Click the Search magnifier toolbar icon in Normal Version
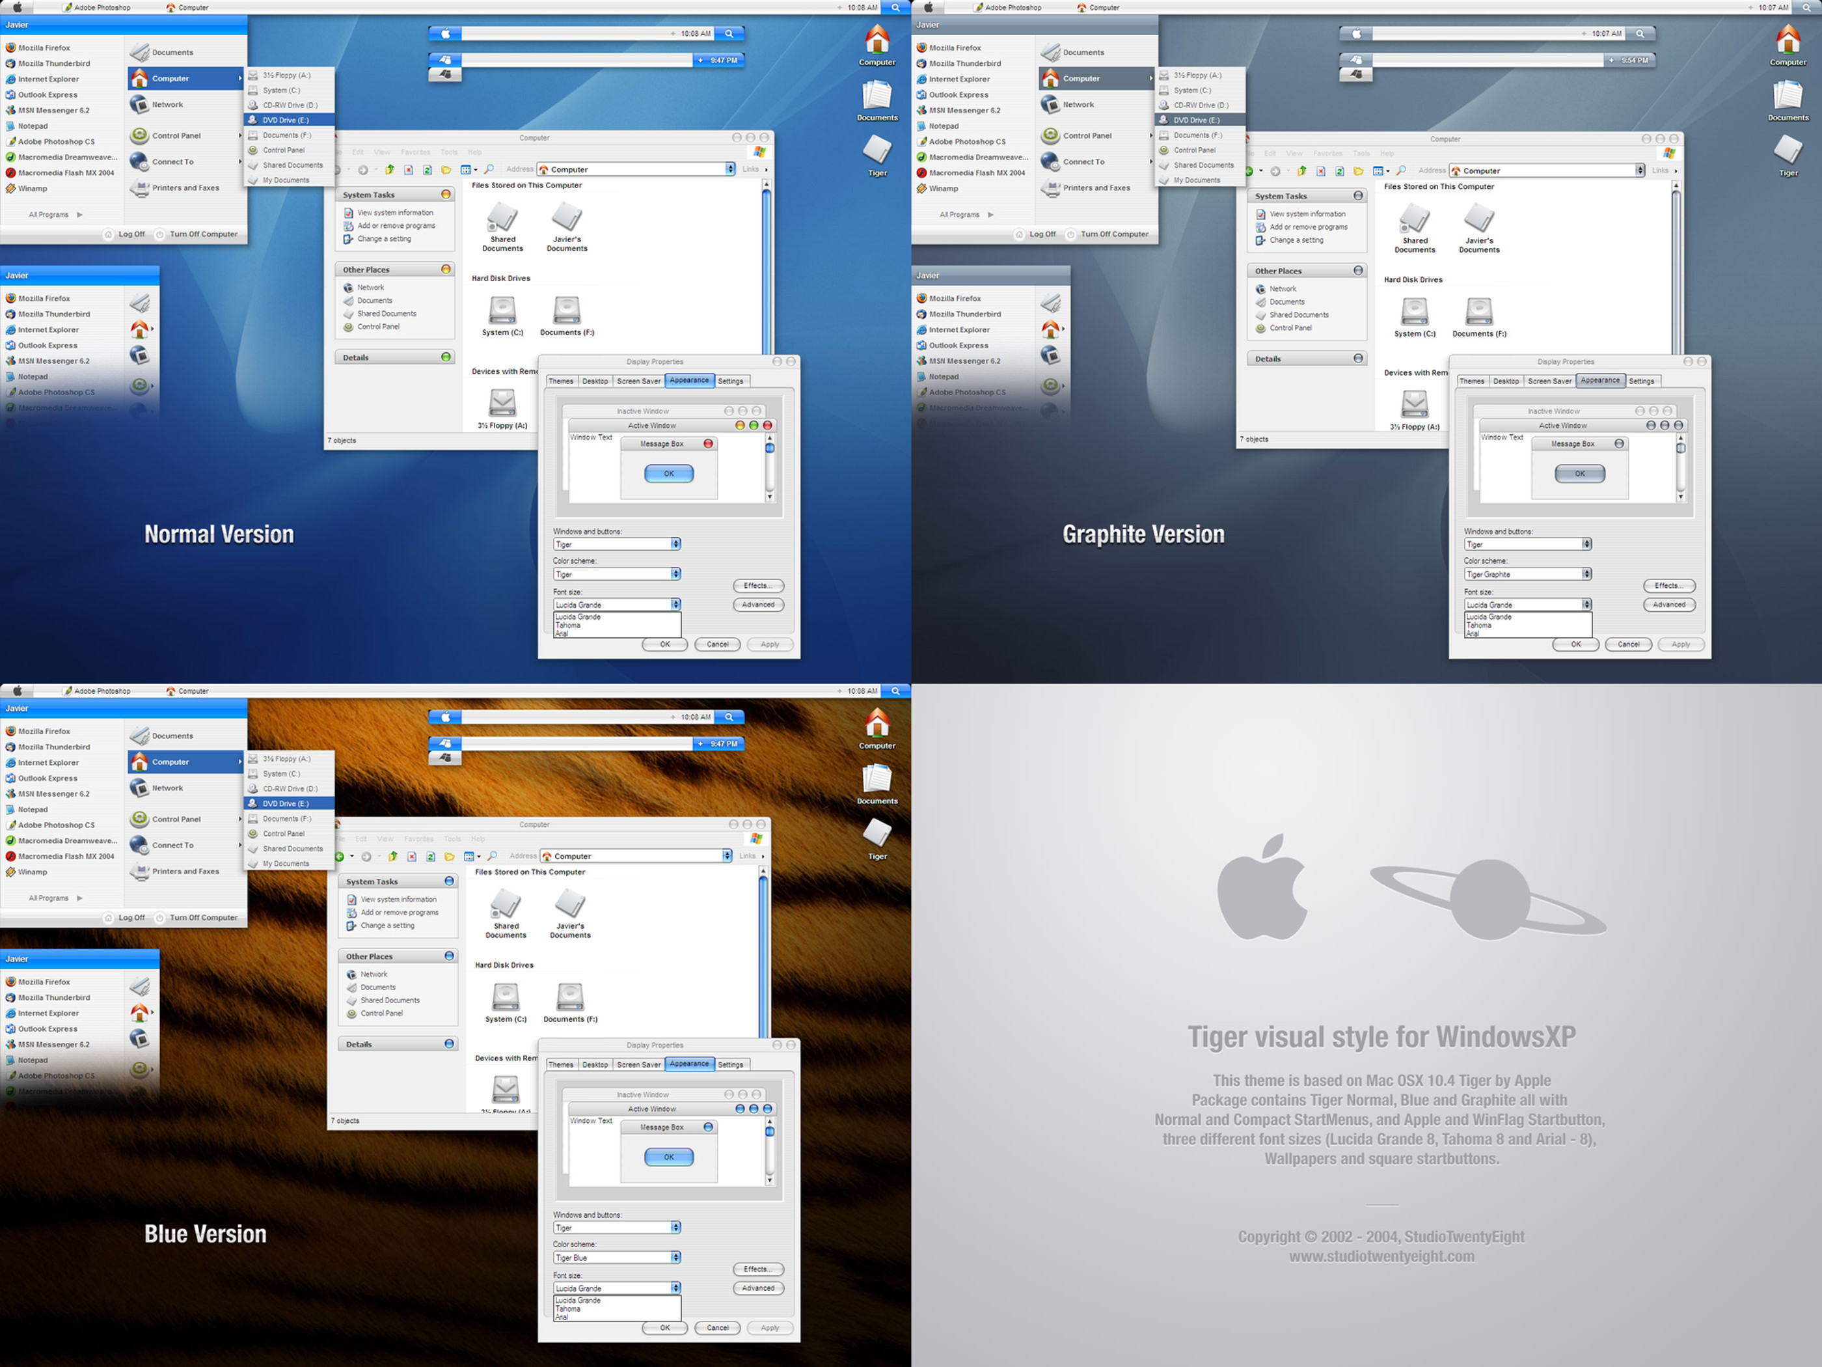This screenshot has width=1822, height=1367. [x=489, y=170]
